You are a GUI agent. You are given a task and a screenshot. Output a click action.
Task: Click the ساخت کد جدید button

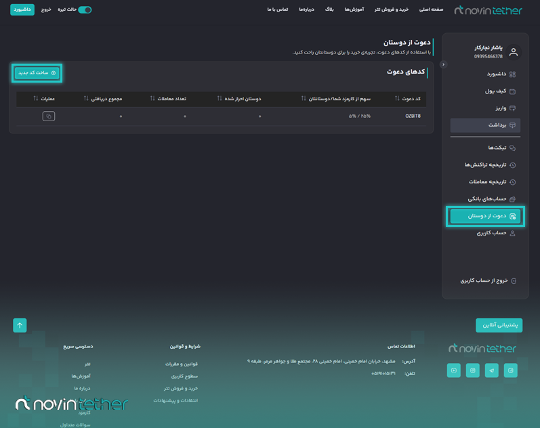(x=37, y=72)
